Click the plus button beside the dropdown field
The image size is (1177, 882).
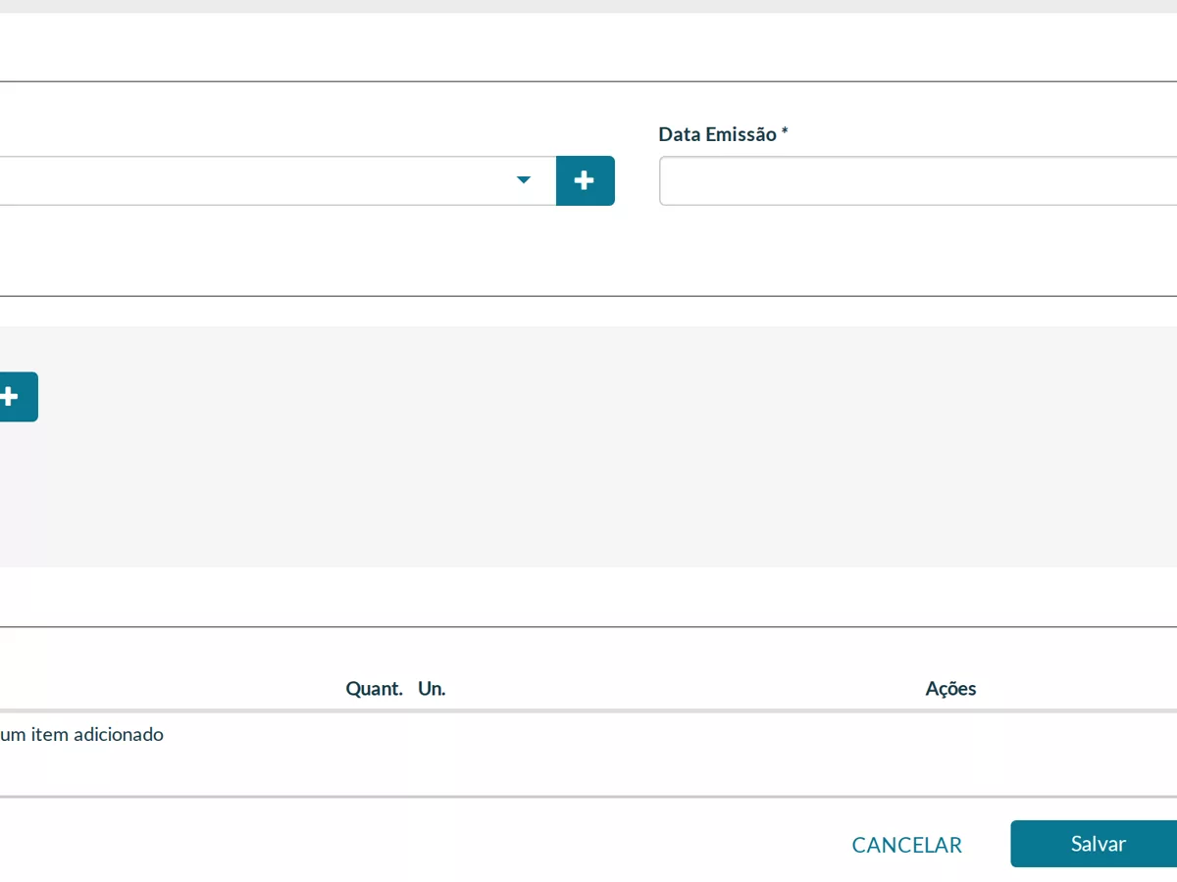[x=586, y=180]
